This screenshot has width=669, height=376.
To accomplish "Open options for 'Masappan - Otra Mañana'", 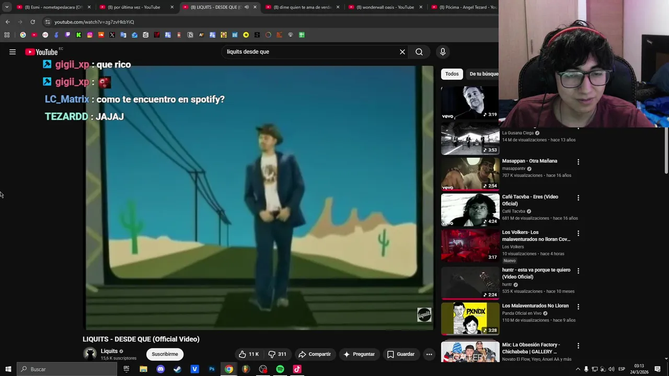I will tap(578, 162).
